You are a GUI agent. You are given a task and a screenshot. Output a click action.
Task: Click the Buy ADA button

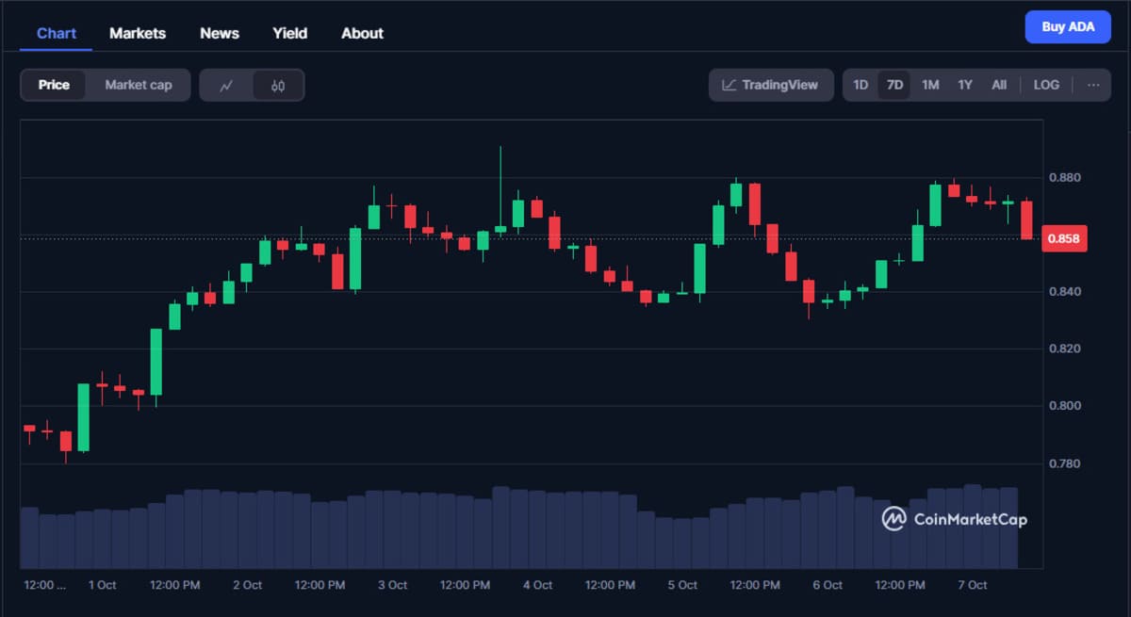(x=1067, y=27)
